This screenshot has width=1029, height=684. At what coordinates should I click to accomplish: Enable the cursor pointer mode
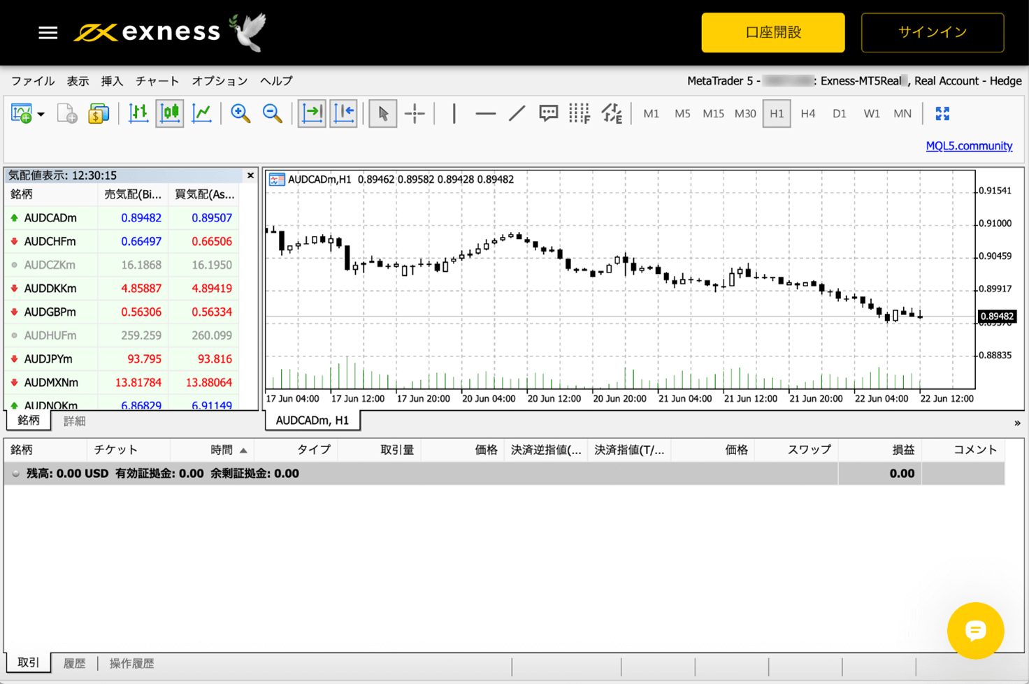click(382, 113)
